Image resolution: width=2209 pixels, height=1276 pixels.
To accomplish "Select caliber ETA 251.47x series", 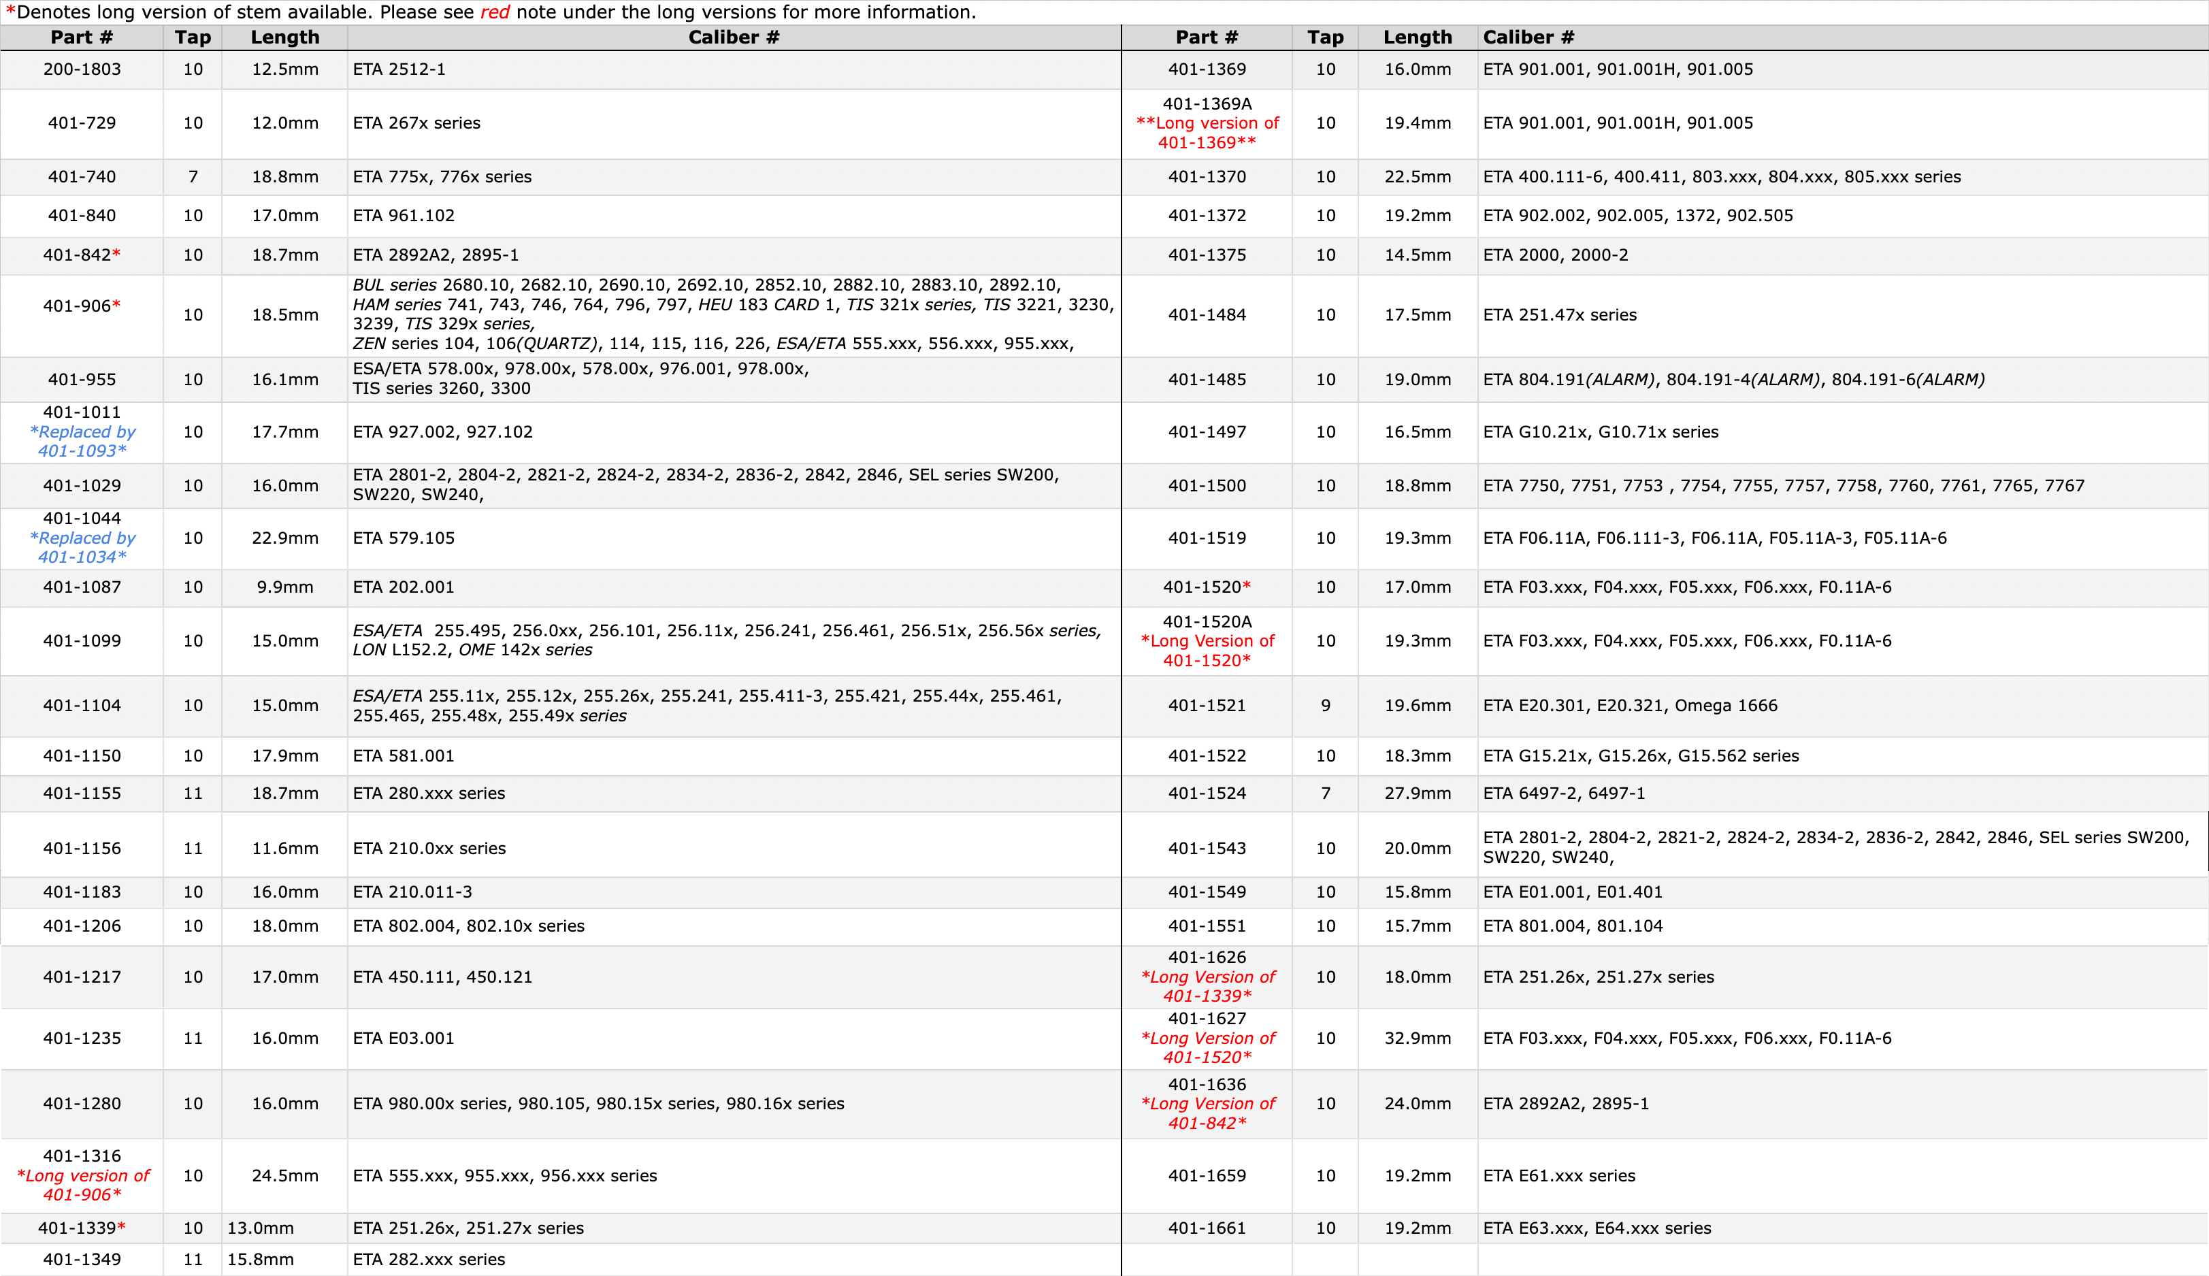I will pos(1560,314).
